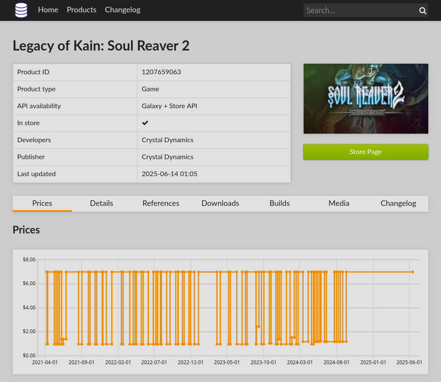Click the Publisher label cell
441x382 pixels.
pos(75,157)
